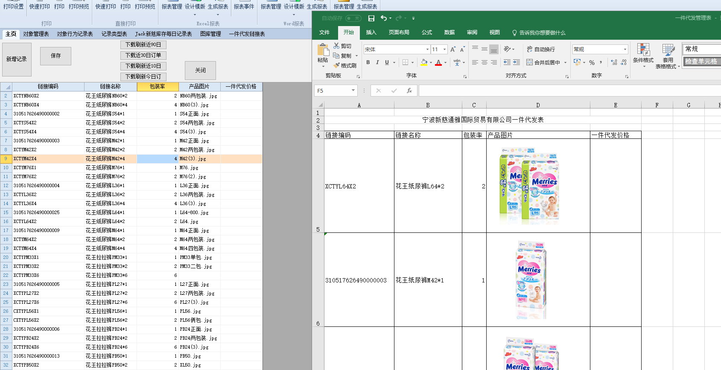Align text left in Excel
This screenshot has height=370, width=721.
tap(475, 62)
